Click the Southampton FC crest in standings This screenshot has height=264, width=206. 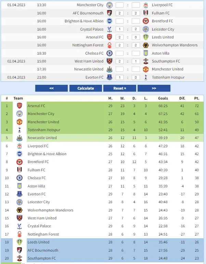[x=20, y=258]
